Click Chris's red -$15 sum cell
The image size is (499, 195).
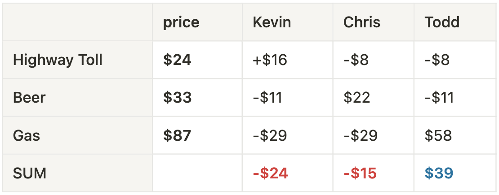(360, 173)
